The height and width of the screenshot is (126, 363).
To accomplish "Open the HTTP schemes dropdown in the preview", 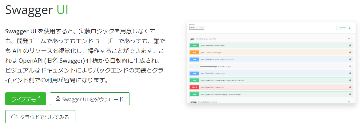I will click(x=197, y=28).
